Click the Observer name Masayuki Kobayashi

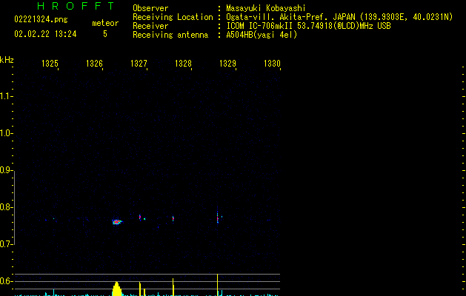click(266, 8)
